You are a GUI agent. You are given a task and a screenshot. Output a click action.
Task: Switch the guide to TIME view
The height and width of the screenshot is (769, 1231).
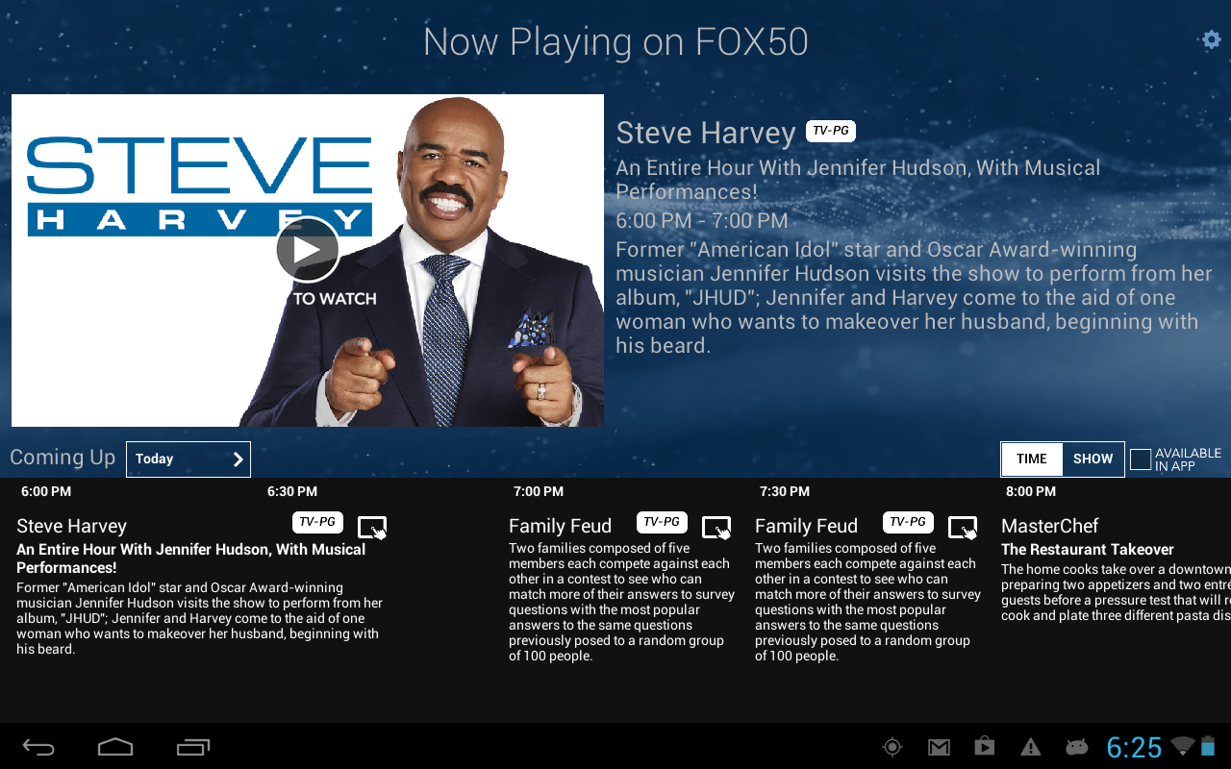tap(1032, 459)
